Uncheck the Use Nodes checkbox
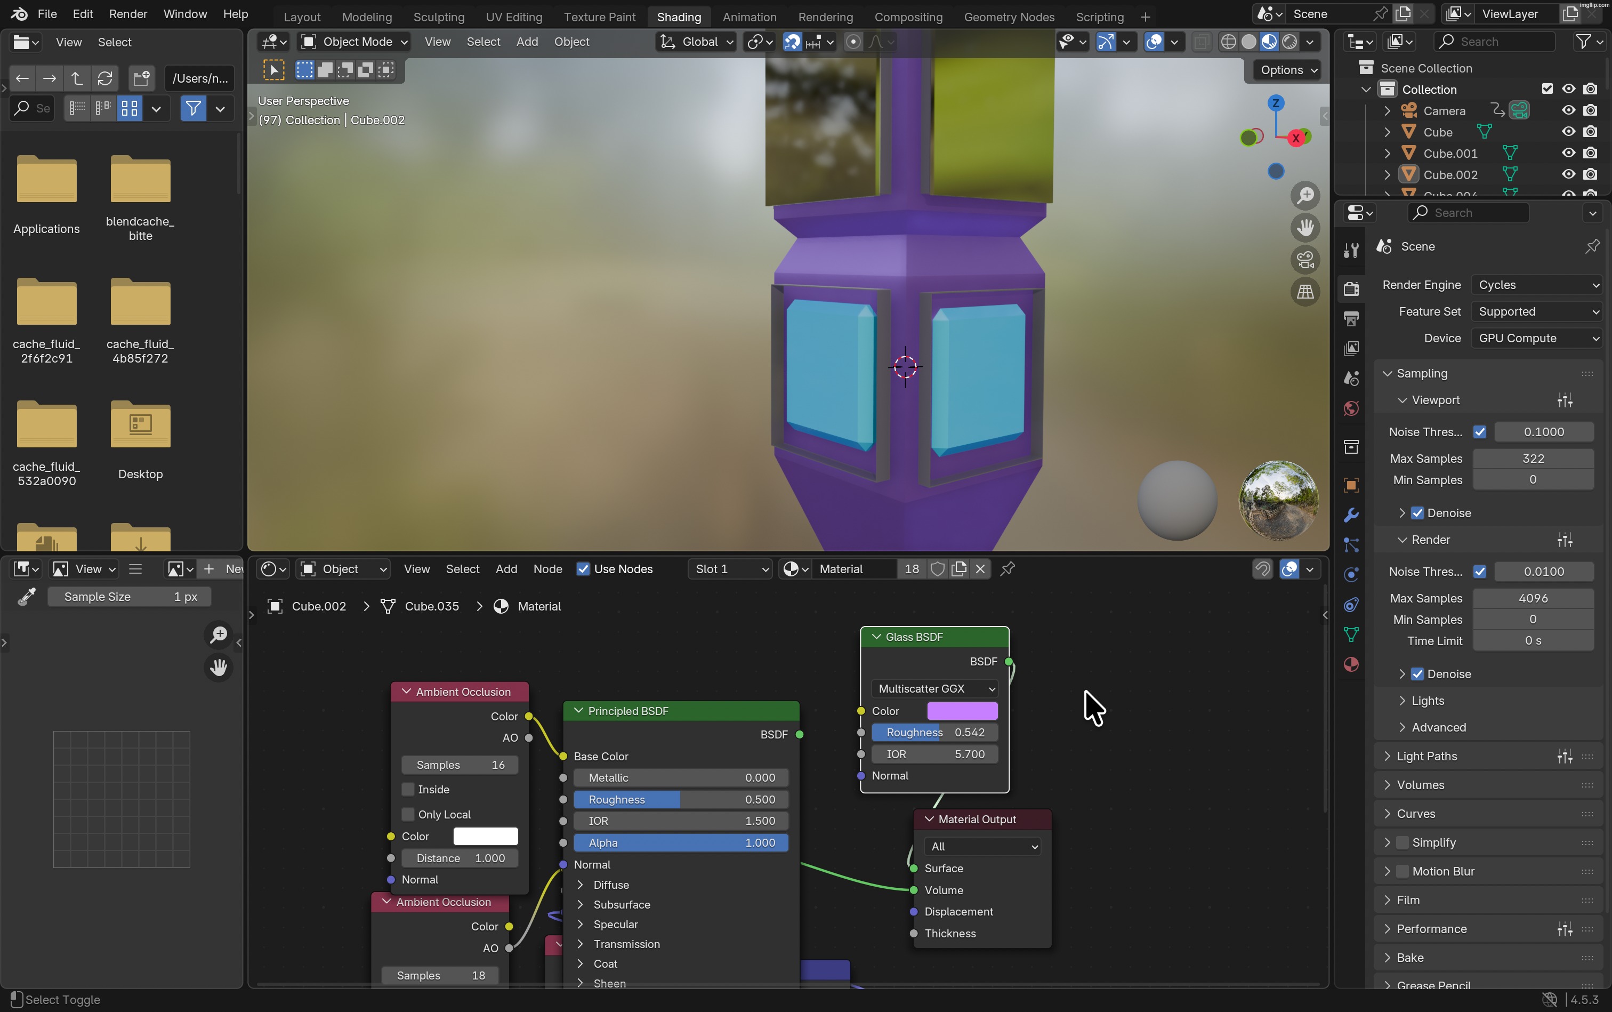The height and width of the screenshot is (1012, 1612). (583, 569)
